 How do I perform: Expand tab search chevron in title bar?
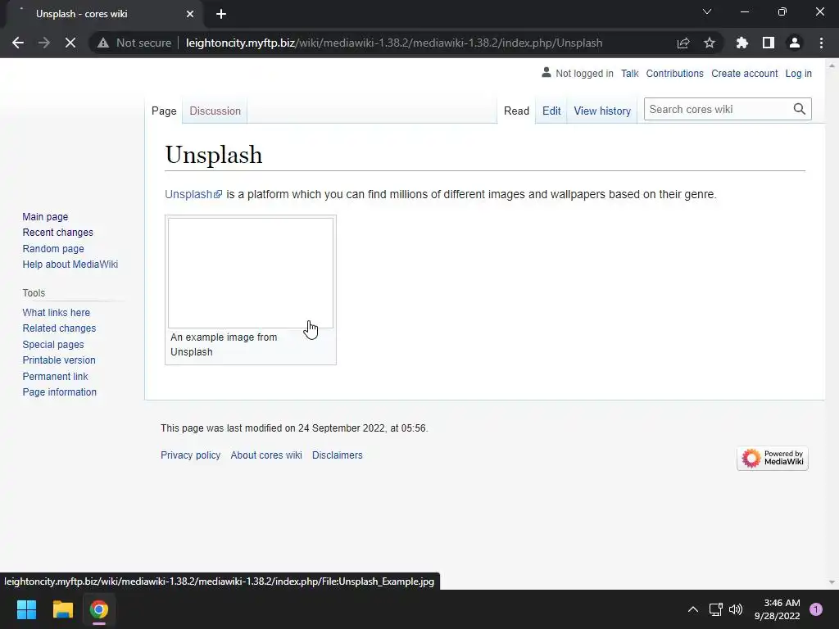707,11
